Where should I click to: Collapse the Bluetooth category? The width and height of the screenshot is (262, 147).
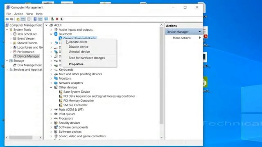click(x=51, y=34)
